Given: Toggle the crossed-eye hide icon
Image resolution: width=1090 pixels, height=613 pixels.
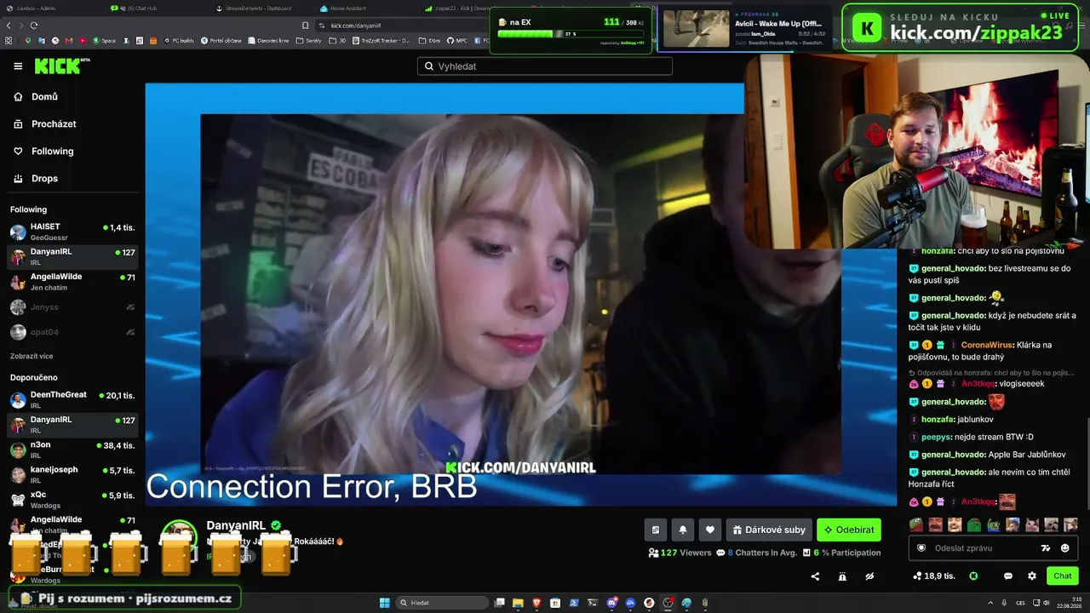Looking at the screenshot, I should coord(869,576).
